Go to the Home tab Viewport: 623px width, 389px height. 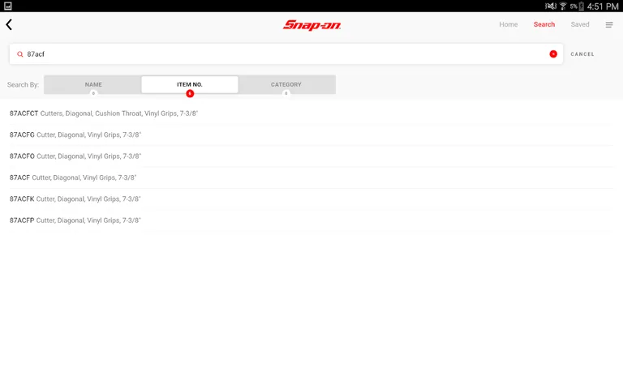point(508,24)
